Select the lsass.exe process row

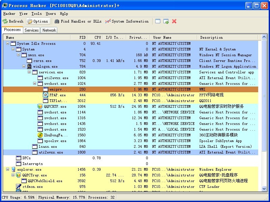coord(48,146)
